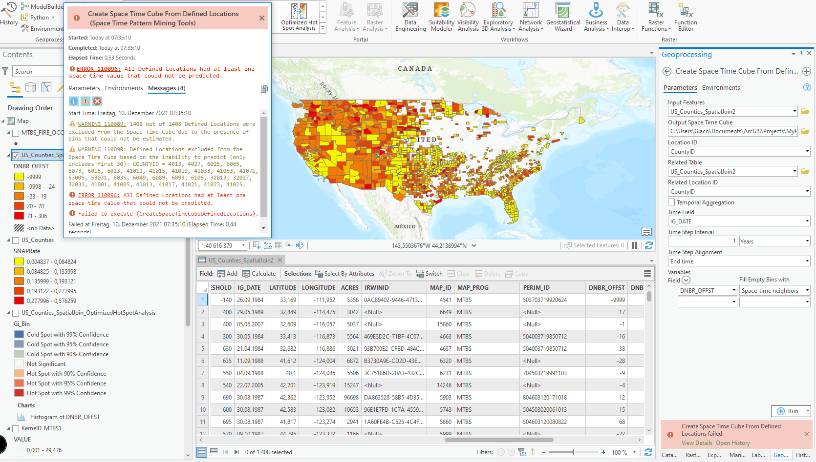Click the error messages filter icon
This screenshot has width=816, height=462.
(97, 101)
